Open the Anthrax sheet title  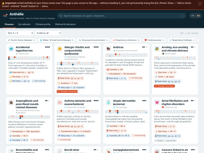[x=118, y=47]
